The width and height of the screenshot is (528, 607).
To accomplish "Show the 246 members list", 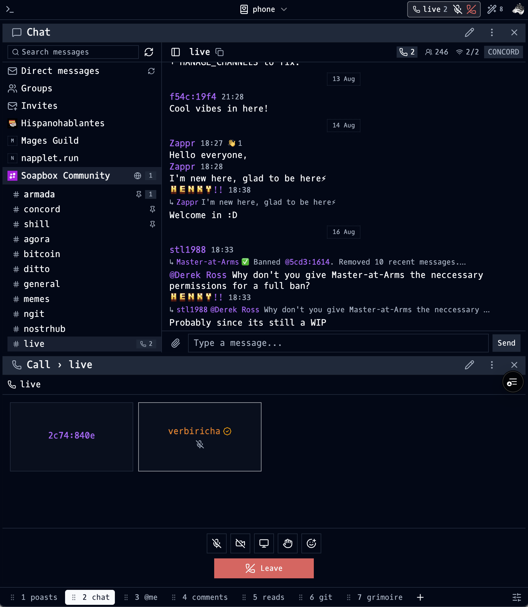I will [x=437, y=52].
